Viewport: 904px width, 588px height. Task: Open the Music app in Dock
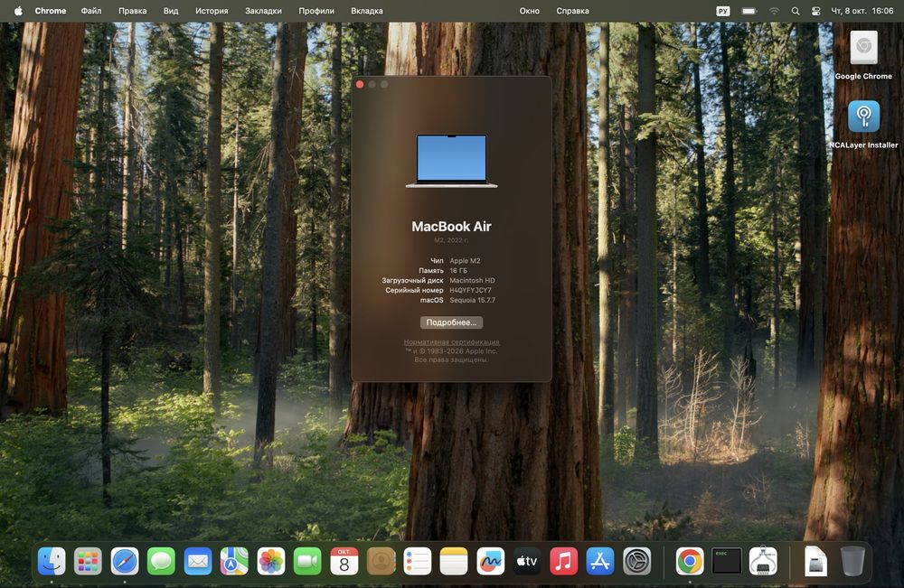pos(564,561)
